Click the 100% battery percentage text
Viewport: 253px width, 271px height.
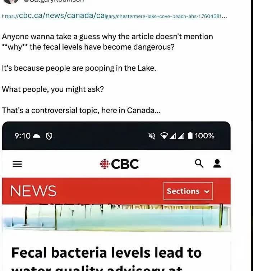(204, 135)
